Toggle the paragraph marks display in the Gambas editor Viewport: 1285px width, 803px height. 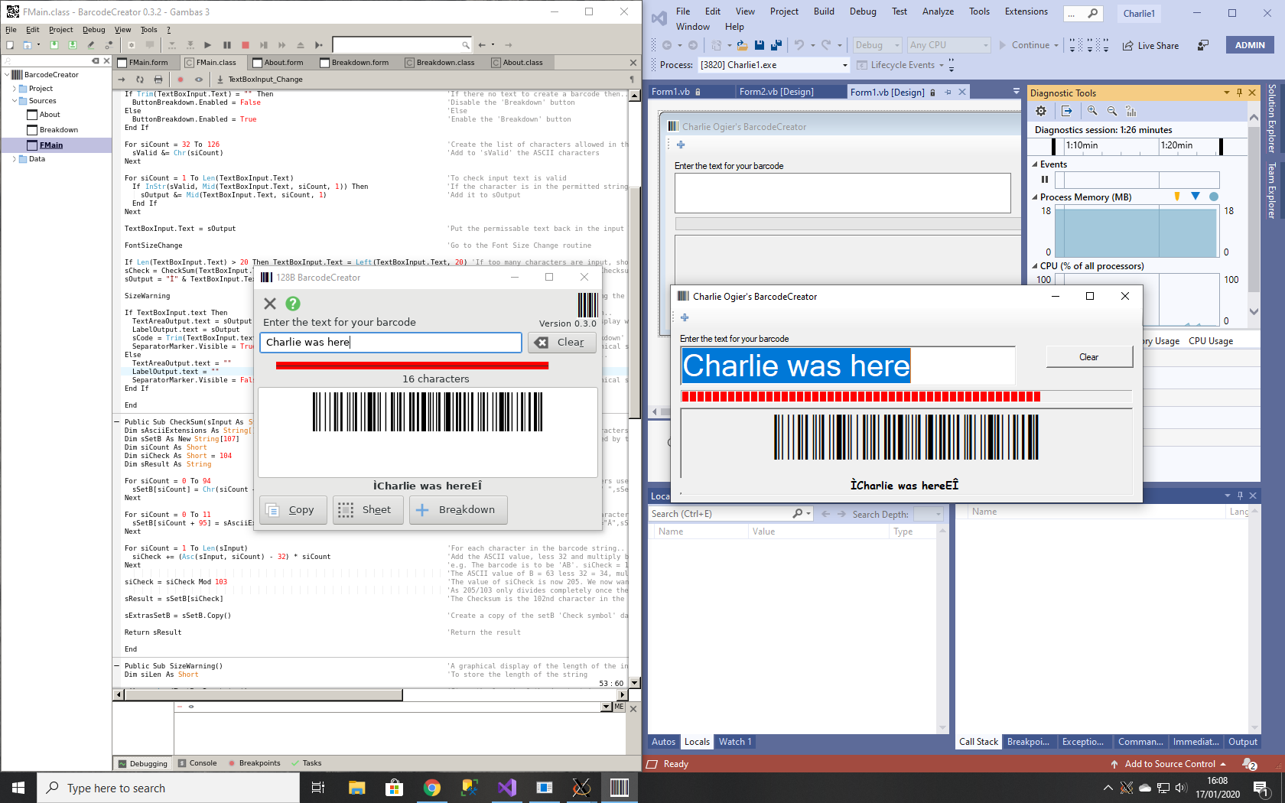(x=632, y=79)
